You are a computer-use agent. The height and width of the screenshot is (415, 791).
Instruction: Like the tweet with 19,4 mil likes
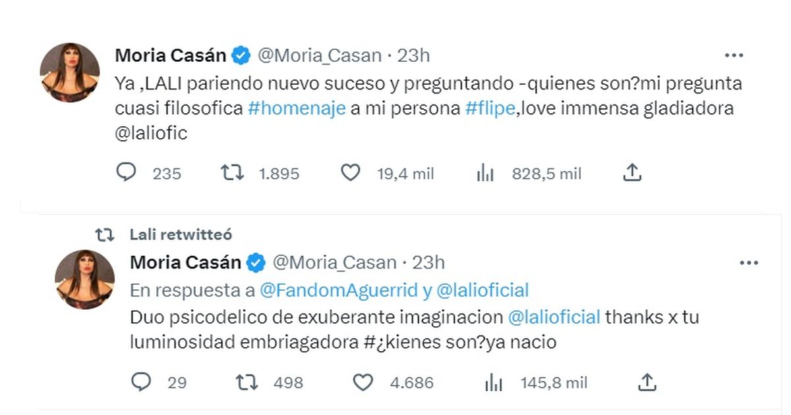pyautogui.click(x=351, y=173)
